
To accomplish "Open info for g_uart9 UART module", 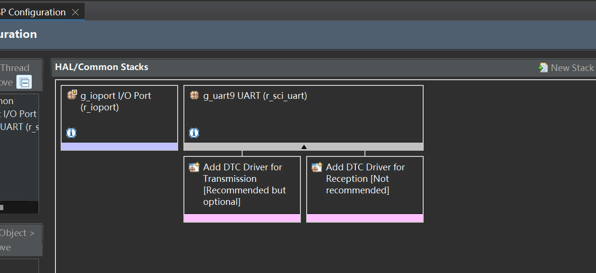I will coord(194,133).
